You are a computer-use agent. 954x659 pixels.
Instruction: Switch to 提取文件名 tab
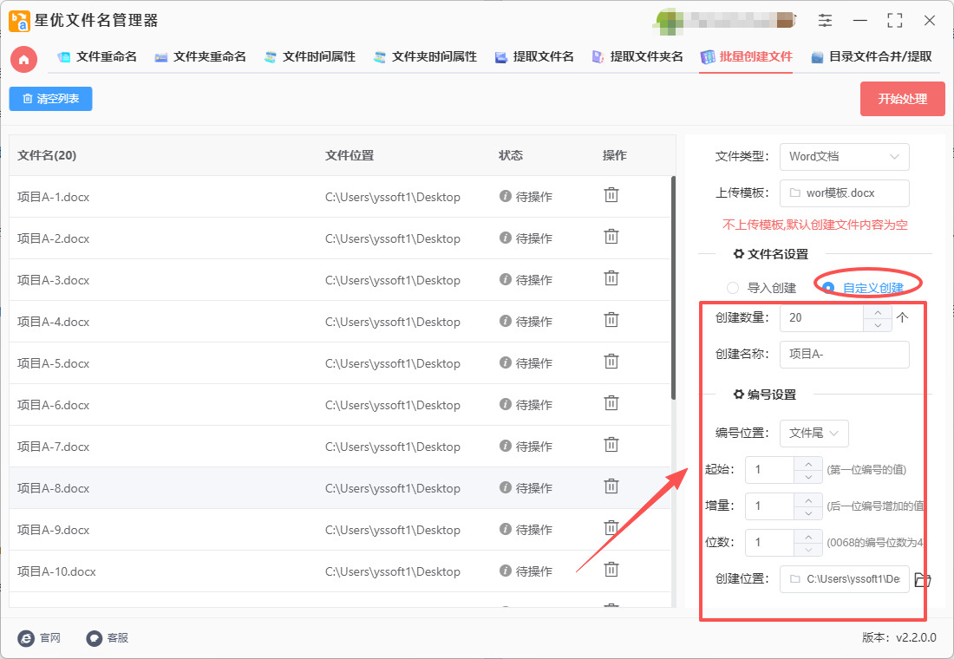pos(534,57)
